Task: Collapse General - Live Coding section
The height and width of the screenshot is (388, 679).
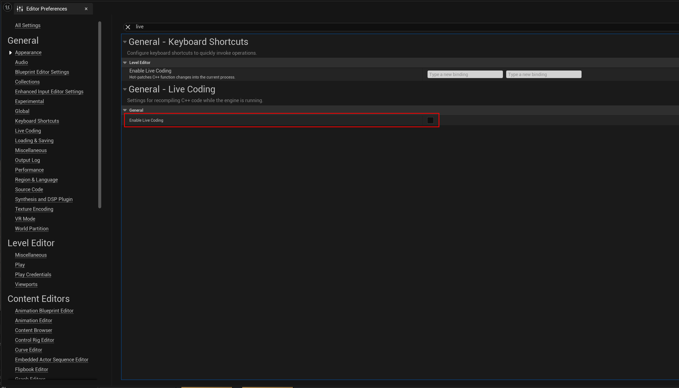Action: coord(125,89)
